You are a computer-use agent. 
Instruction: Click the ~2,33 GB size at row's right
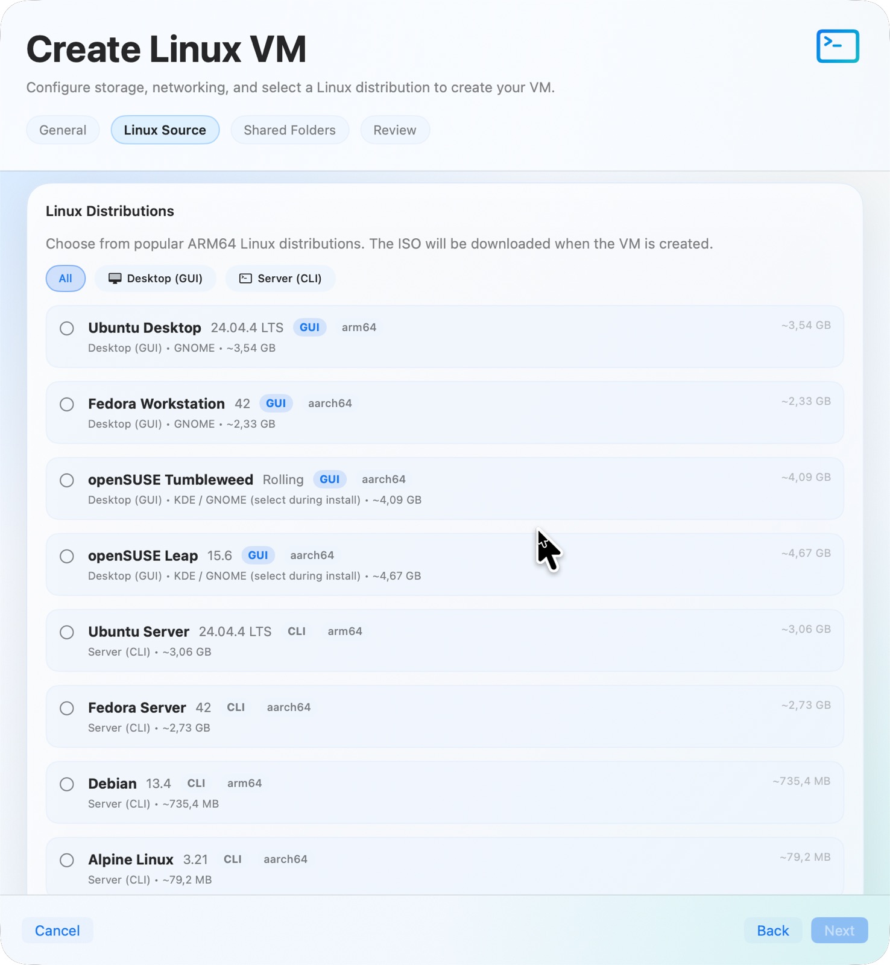[x=806, y=401]
